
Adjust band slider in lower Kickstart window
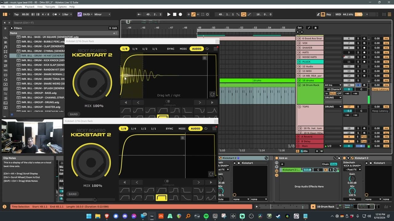(x=95, y=200)
